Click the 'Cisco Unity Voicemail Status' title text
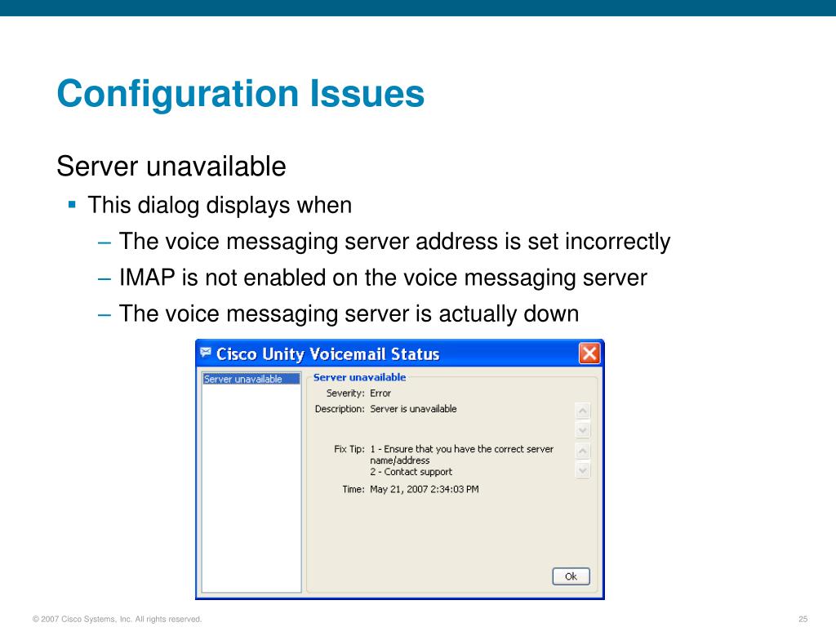 [328, 354]
